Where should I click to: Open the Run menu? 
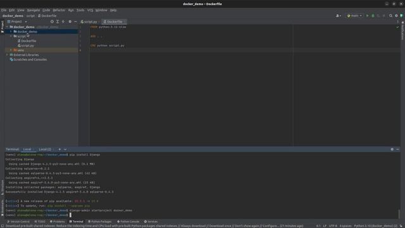(x=71, y=10)
